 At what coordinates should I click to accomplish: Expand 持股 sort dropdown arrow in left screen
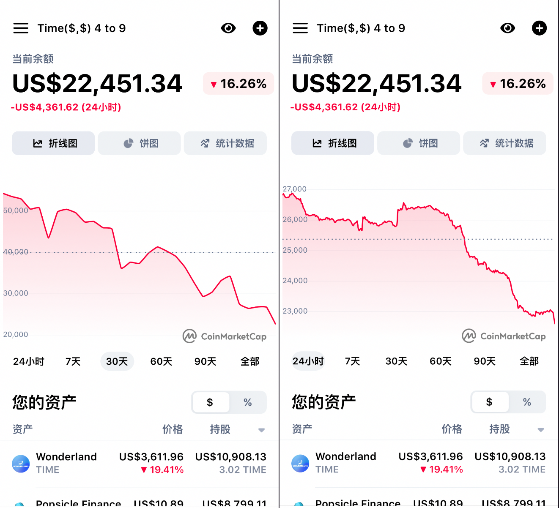pos(261,430)
